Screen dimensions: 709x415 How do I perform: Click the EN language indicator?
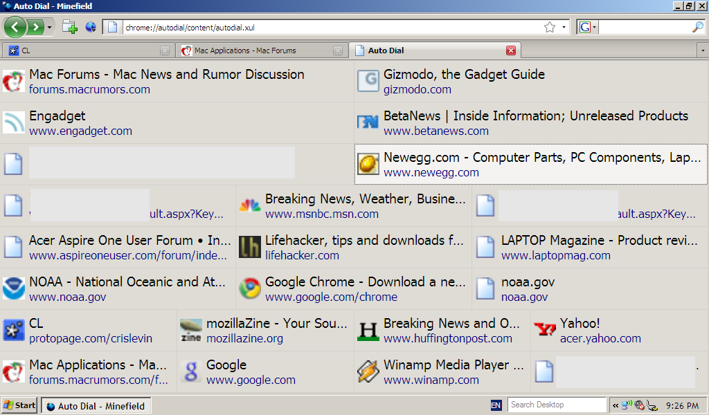[496, 405]
